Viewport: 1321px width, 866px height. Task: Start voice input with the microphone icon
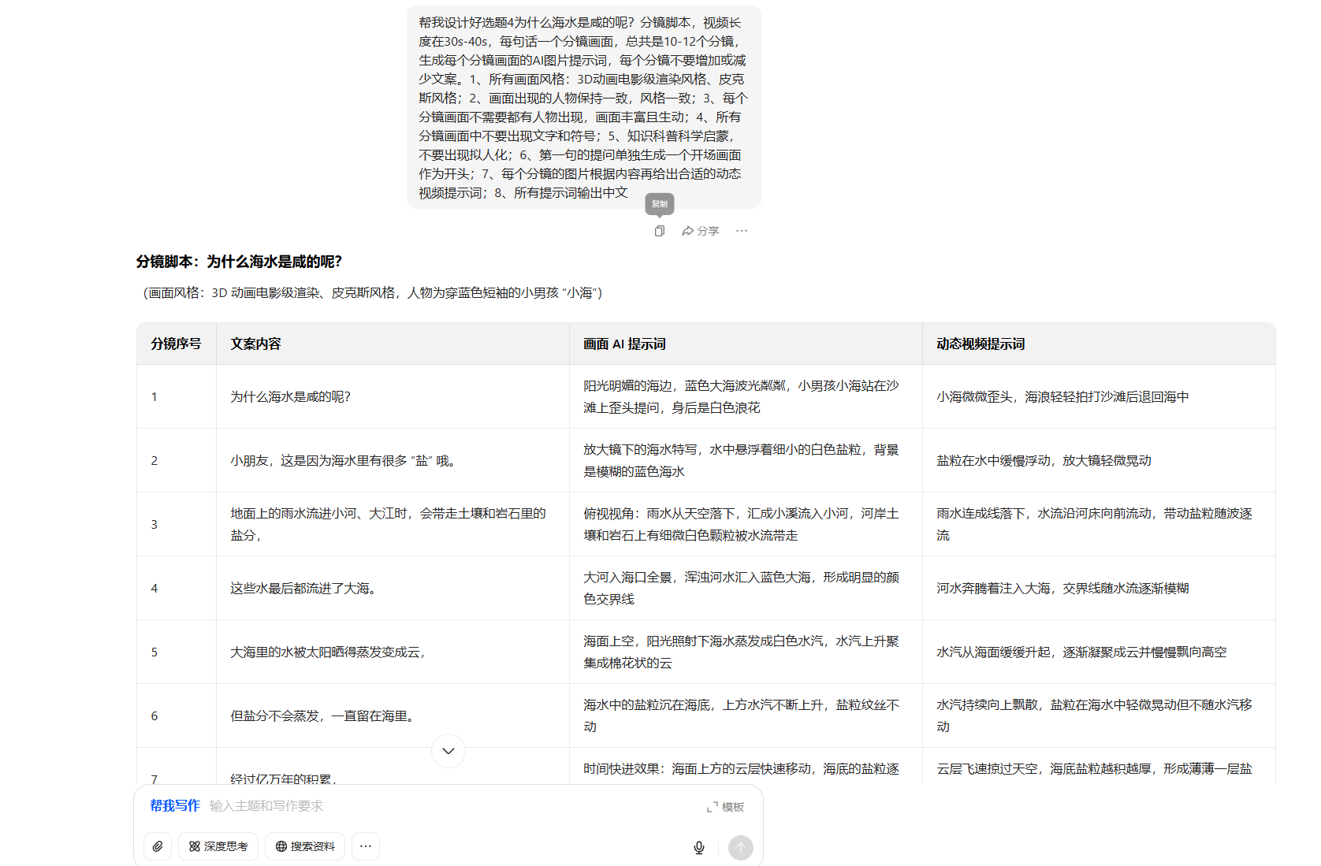699,848
